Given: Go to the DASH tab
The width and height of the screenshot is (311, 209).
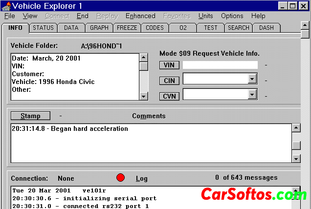Looking at the screenshot, I should pos(267,28).
